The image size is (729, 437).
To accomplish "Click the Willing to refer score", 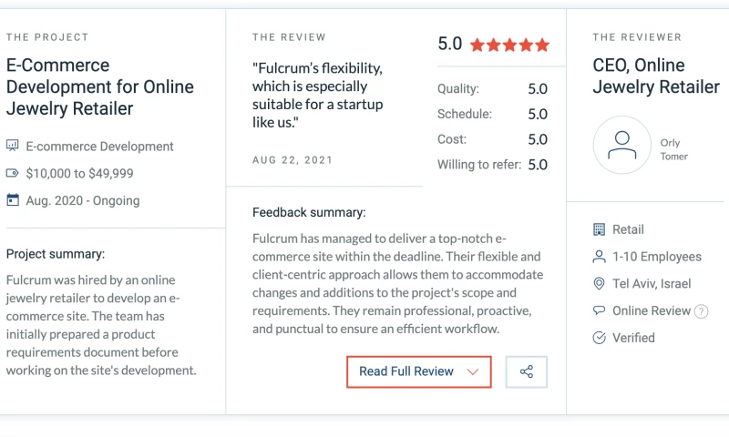I will point(538,165).
